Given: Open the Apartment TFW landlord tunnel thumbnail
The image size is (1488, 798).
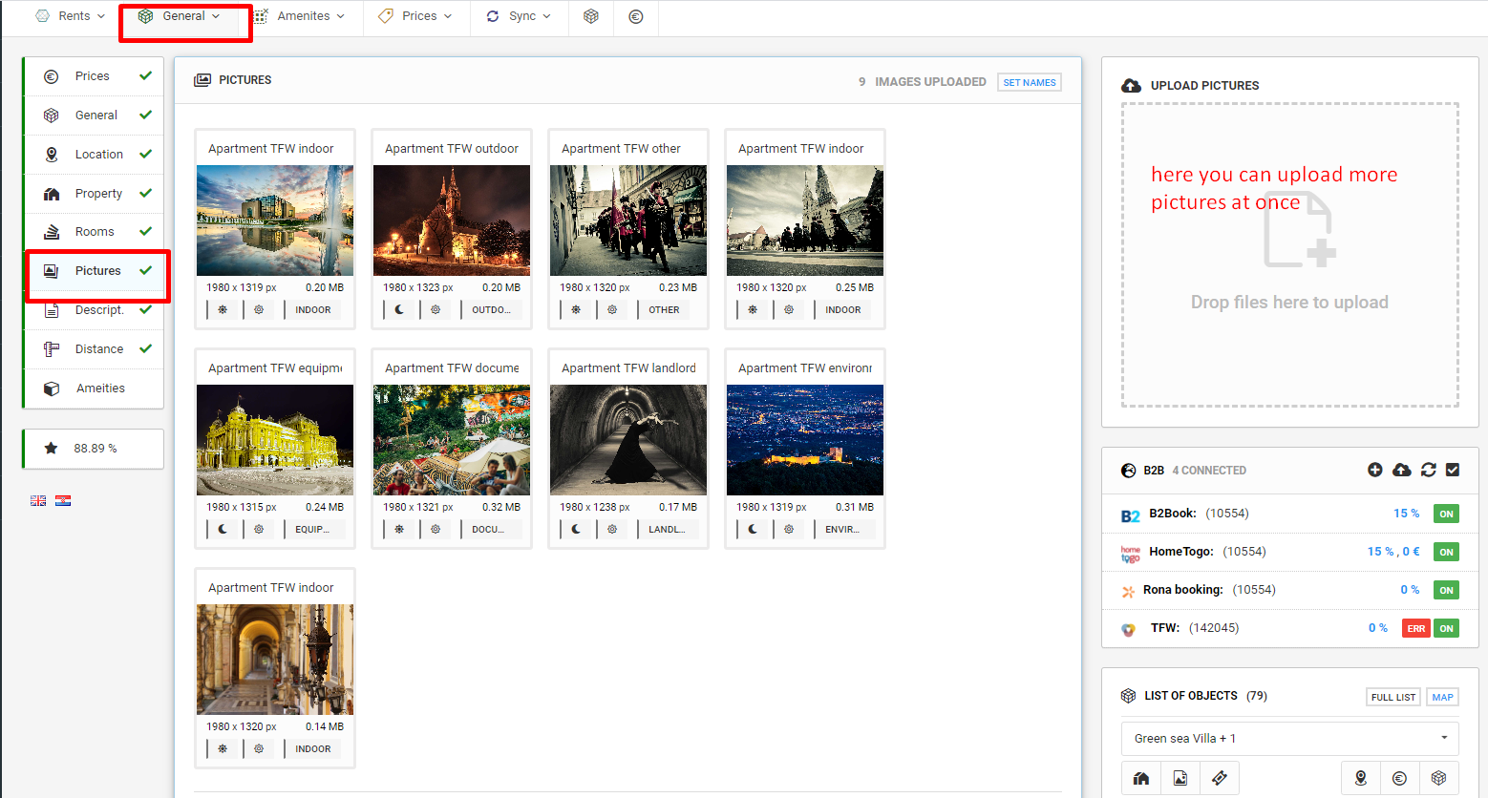Looking at the screenshot, I should pyautogui.click(x=628, y=440).
